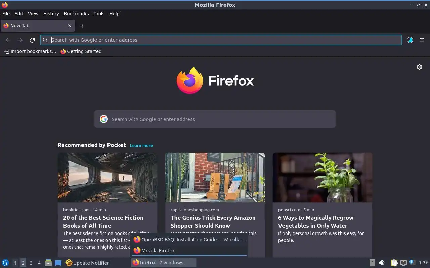Open Update Notifier taskbar item
The image size is (430, 268).
tap(87, 263)
